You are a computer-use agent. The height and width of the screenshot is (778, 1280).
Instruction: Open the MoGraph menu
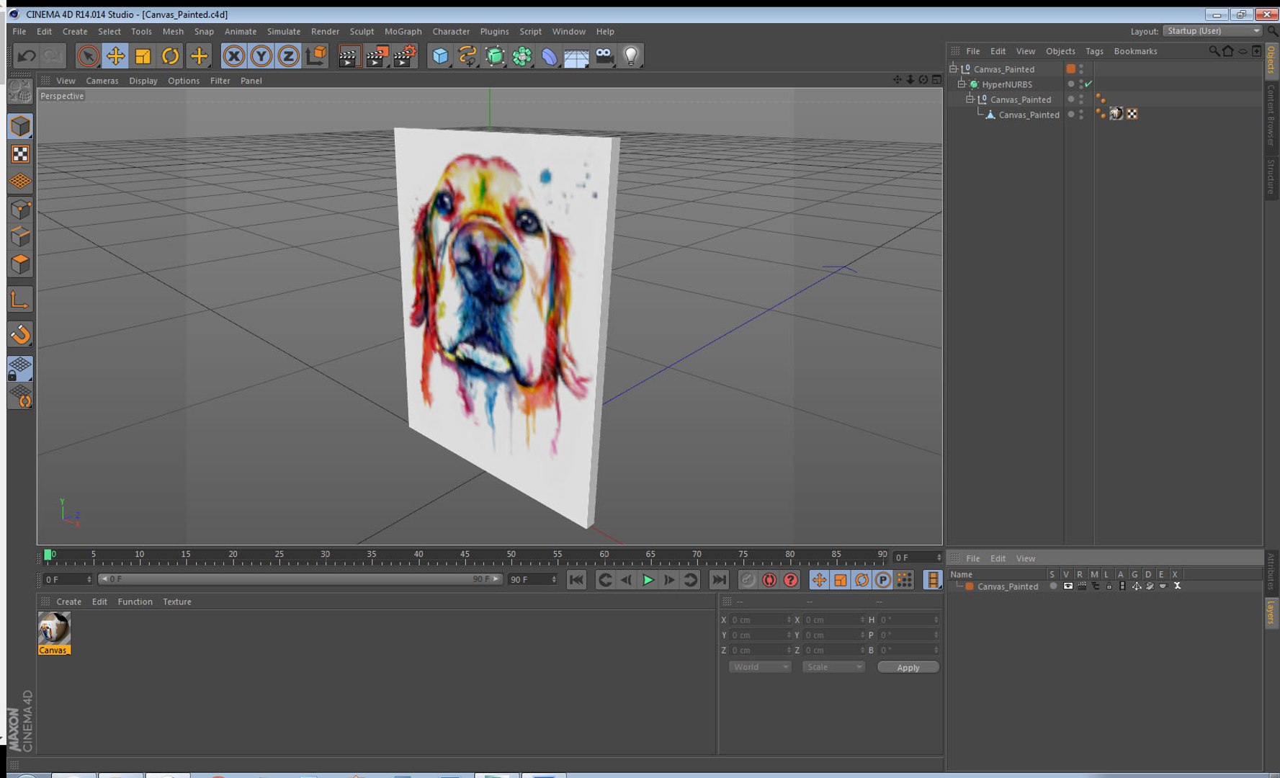(403, 32)
